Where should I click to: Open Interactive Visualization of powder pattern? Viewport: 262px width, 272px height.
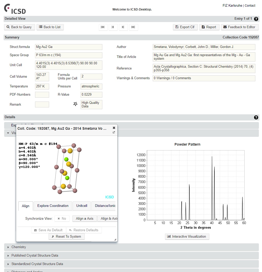coord(187,236)
